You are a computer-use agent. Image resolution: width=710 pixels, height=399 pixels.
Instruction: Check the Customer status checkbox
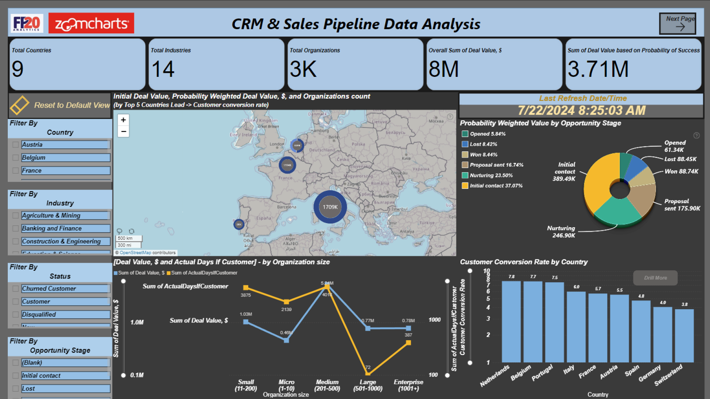pos(16,301)
